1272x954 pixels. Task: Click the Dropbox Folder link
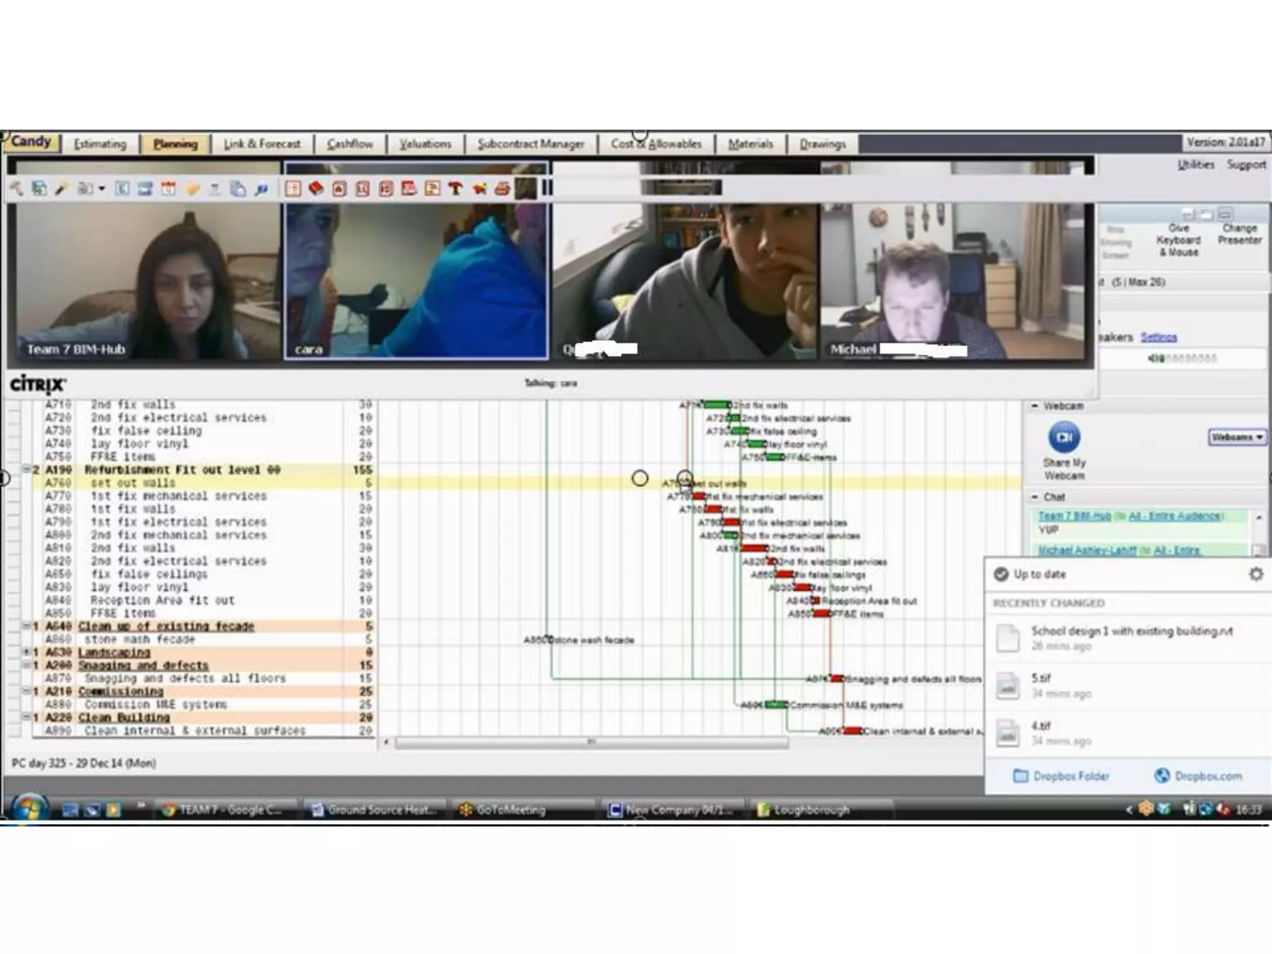pos(1061,776)
